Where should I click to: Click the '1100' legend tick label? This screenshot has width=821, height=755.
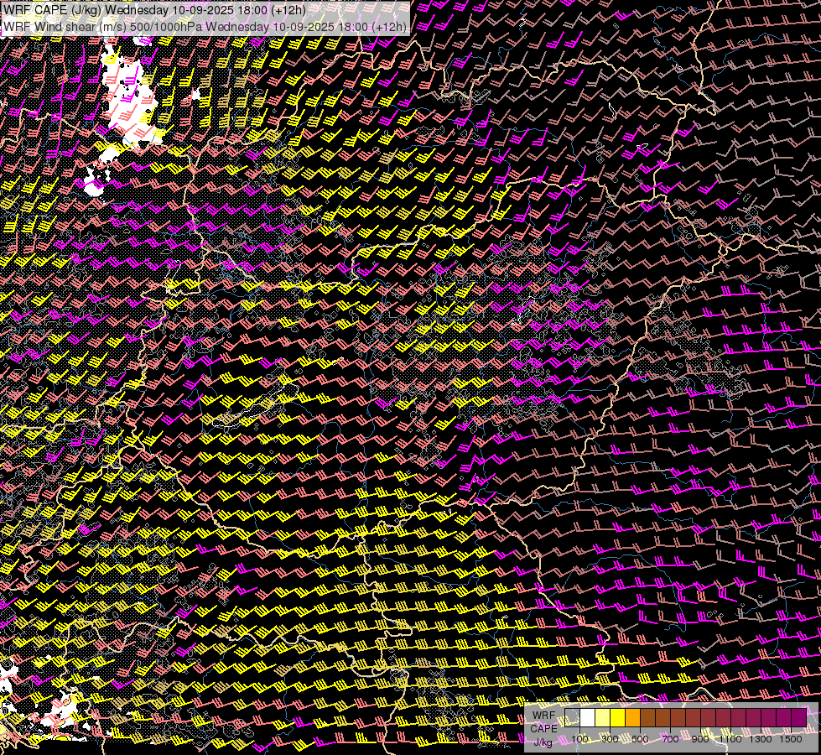(730, 739)
